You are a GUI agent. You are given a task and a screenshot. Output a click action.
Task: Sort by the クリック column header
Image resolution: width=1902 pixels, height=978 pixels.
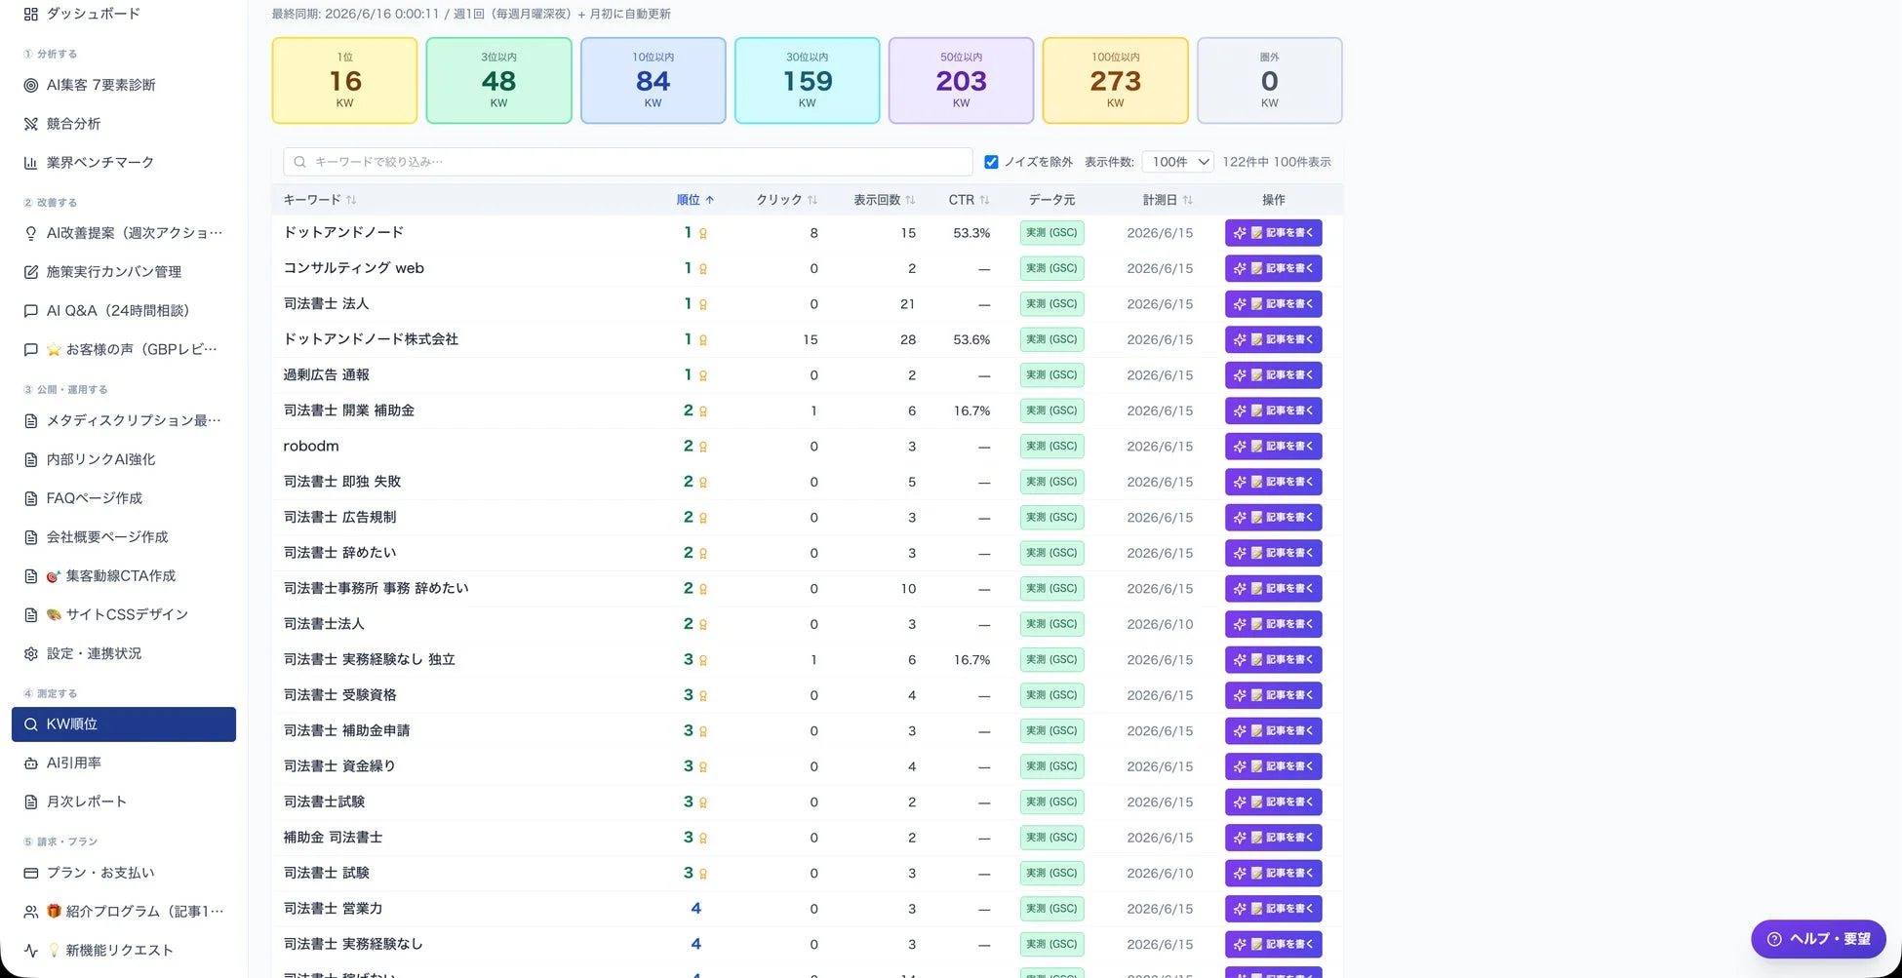coord(787,200)
